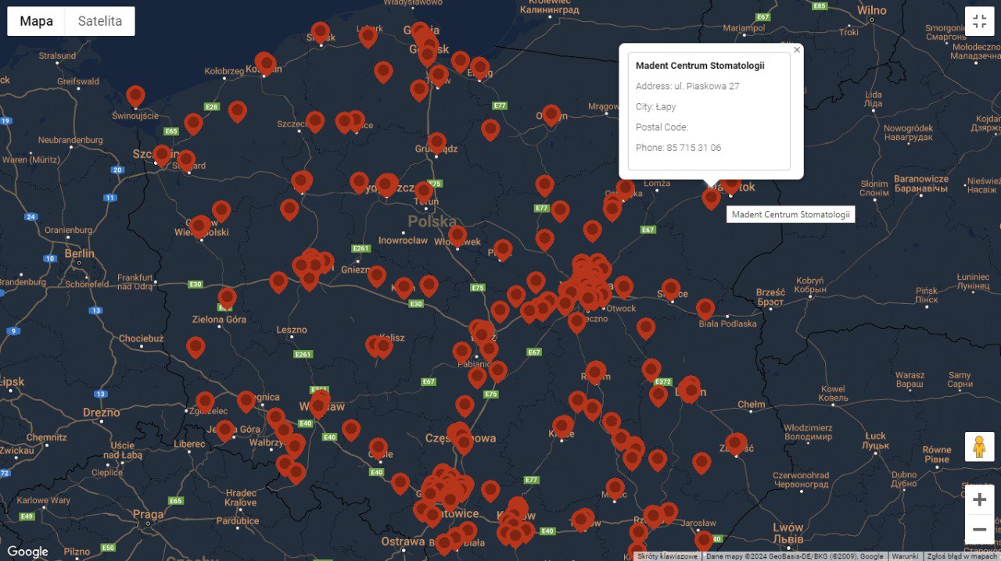
Task: Open the Warunki terms link
Action: [905, 556]
